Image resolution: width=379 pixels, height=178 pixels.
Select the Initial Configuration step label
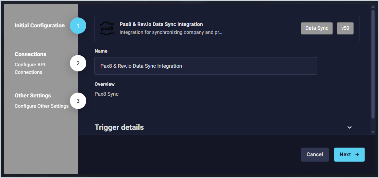click(x=40, y=26)
